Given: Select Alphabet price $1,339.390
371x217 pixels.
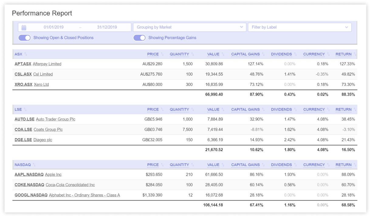Looking at the screenshot, I should coord(152,195).
